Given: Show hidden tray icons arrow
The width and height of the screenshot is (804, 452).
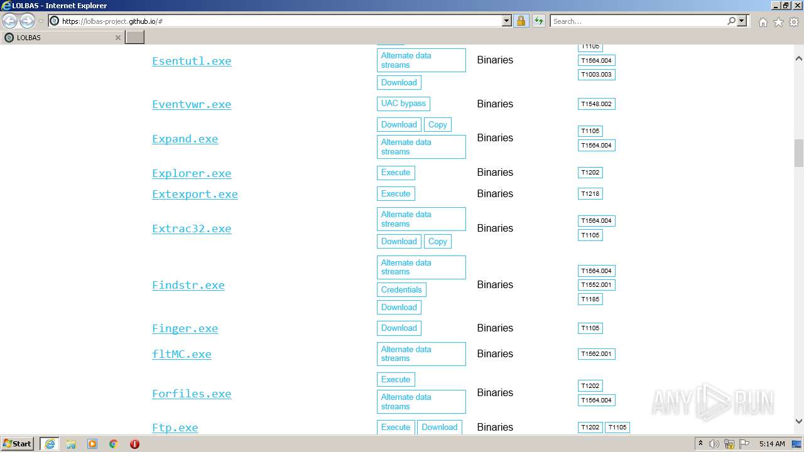Looking at the screenshot, I should tap(700, 443).
